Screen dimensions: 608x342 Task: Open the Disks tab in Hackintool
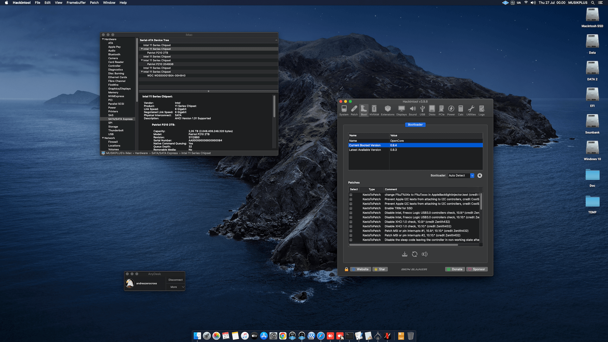432,111
